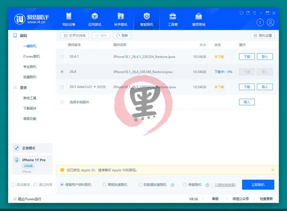Click help icon next to 防数据恢复刷机
The image size is (287, 211).
(172, 185)
